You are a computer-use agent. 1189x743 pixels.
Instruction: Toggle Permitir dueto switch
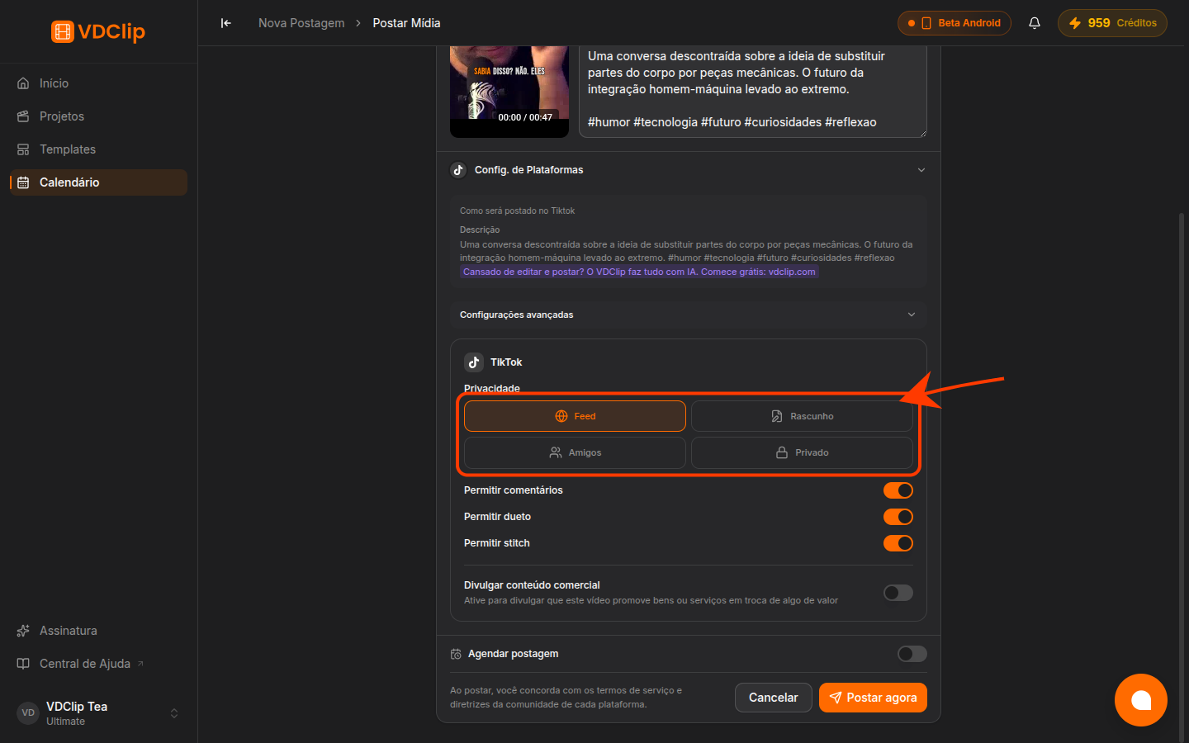coord(898,517)
